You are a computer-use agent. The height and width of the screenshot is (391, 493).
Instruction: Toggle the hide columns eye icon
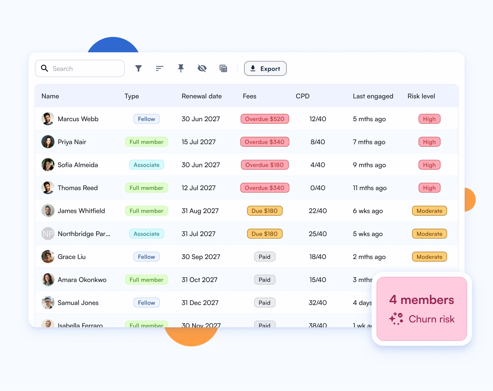[202, 68]
